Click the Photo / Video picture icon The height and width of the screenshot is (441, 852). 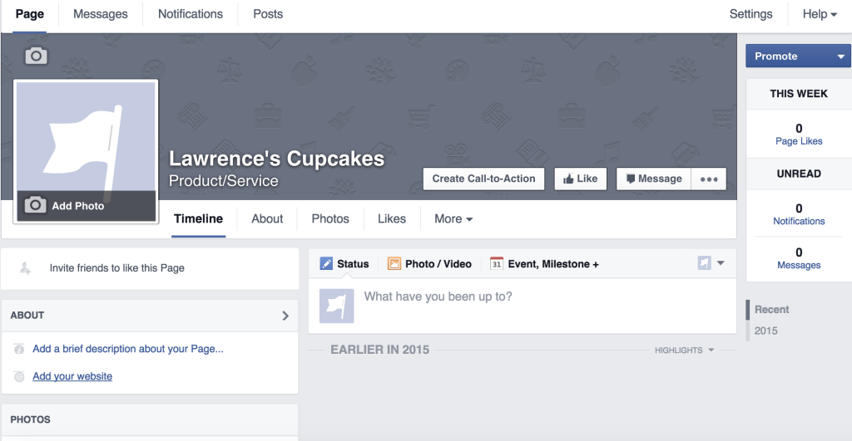point(394,263)
